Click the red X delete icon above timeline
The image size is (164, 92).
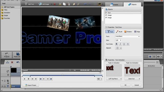pos(12,62)
